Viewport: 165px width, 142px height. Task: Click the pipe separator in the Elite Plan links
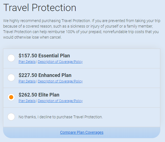[x=37, y=101]
